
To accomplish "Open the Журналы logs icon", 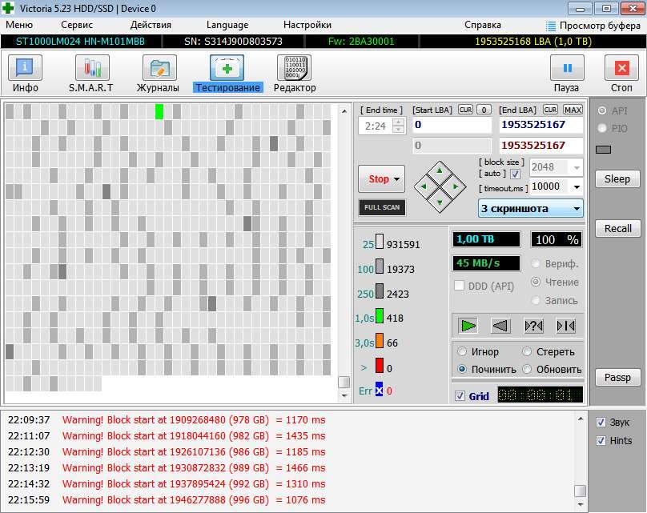I will (159, 70).
